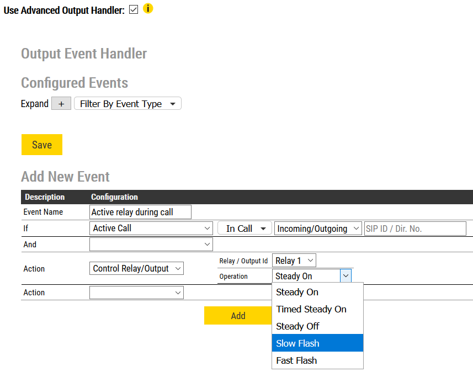Collapse the Operation dropdown arrow
The height and width of the screenshot is (377, 473).
coord(346,276)
